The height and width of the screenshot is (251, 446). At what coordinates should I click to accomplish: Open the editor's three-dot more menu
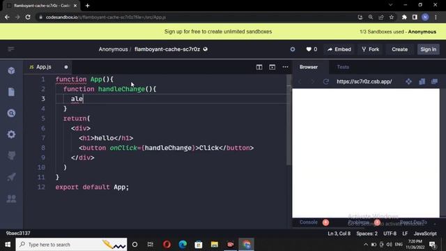tap(285, 67)
